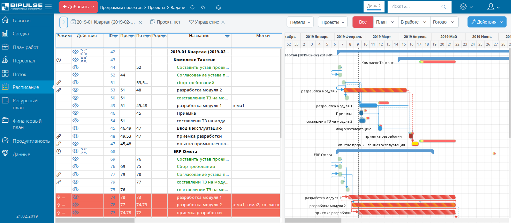Click the Проекты breadcrumb link
The width and height of the screenshot is (511, 223).
pos(156,7)
